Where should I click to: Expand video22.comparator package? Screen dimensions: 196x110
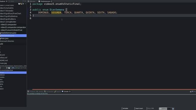8,24
